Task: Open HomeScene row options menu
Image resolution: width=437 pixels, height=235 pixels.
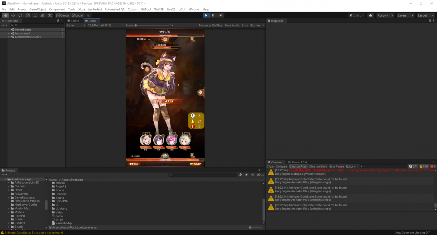Action: tap(62, 29)
